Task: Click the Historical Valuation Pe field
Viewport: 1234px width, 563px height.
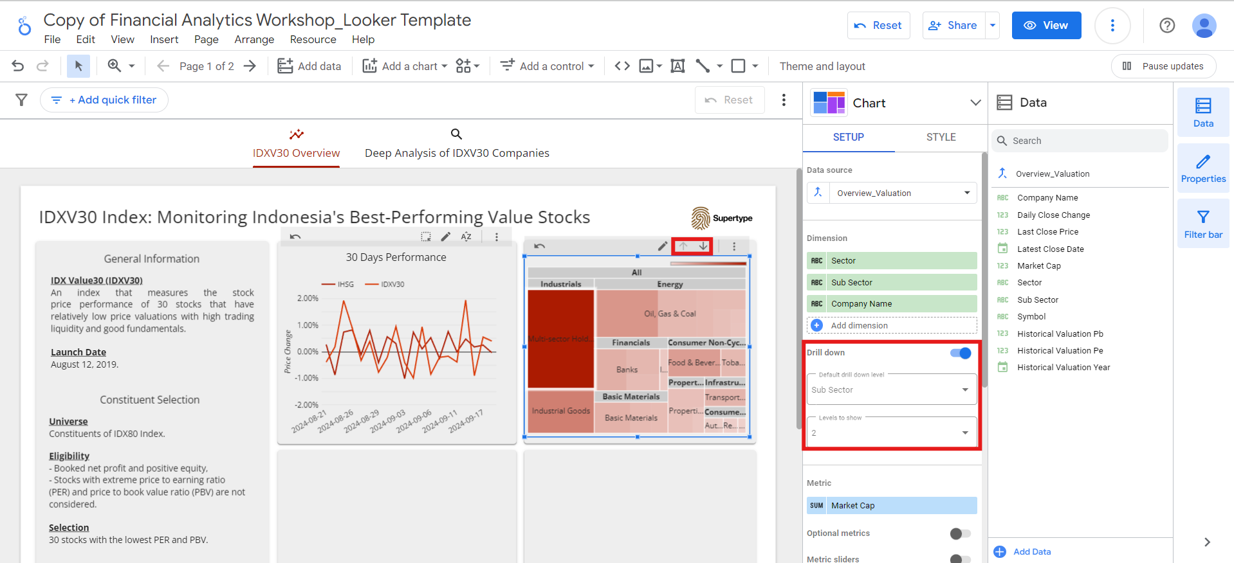Action: click(1060, 350)
